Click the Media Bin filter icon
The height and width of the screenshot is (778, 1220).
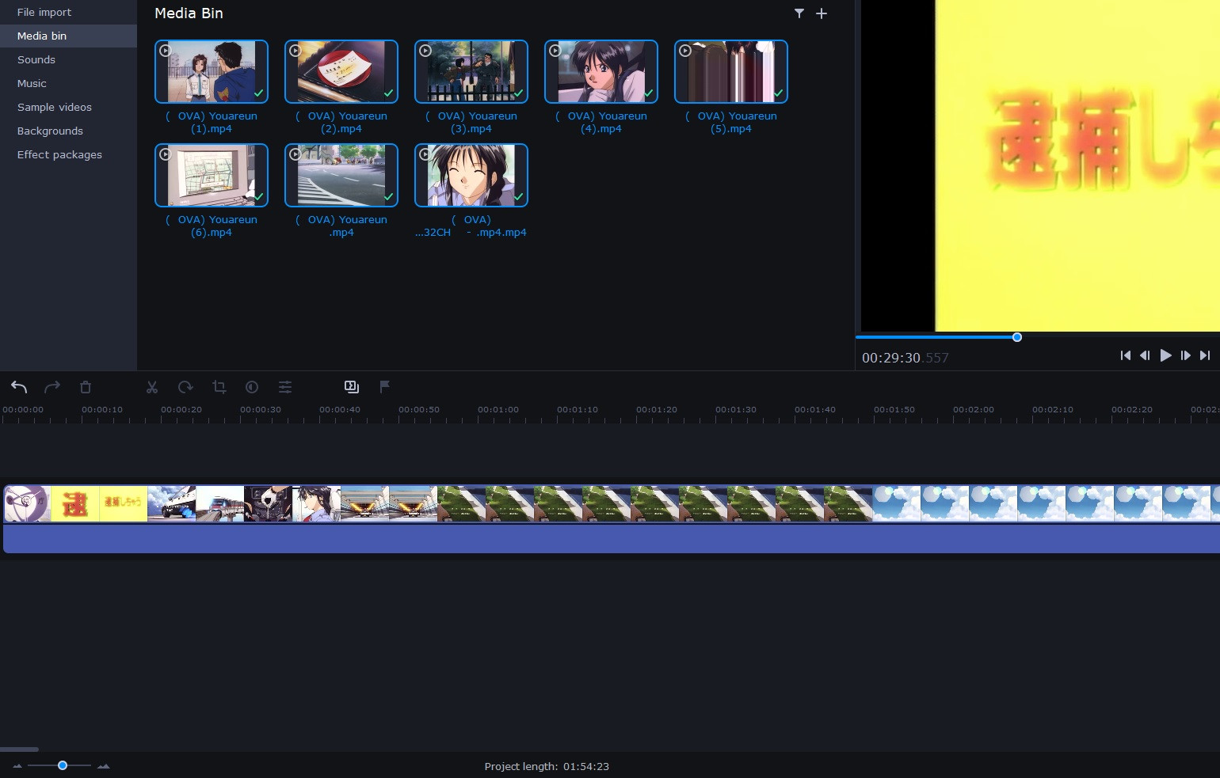799,13
